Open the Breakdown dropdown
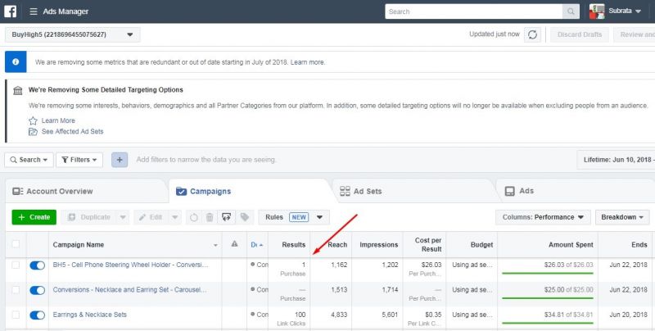The width and height of the screenshot is (655, 331). (x=622, y=217)
